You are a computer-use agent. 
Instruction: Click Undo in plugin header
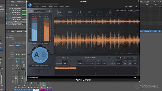(x=62, y=6)
